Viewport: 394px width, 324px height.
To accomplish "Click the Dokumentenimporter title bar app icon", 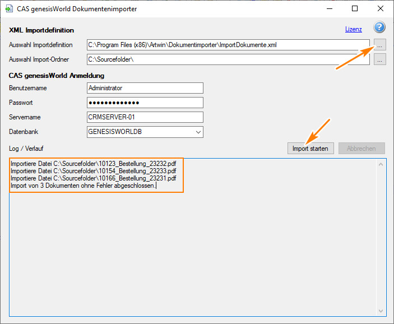I will (x=9, y=9).
